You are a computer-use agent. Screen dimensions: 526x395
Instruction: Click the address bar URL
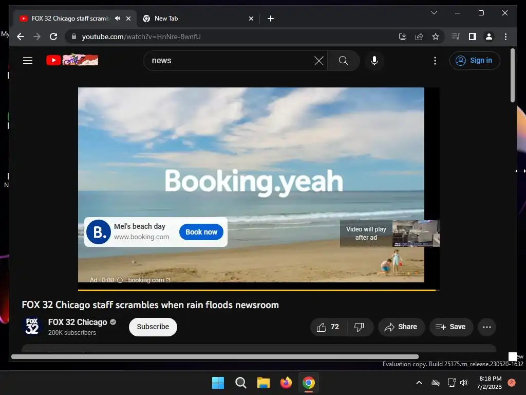point(141,37)
